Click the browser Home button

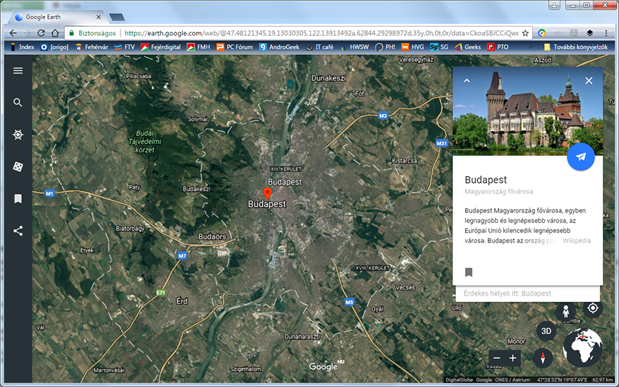click(x=55, y=33)
